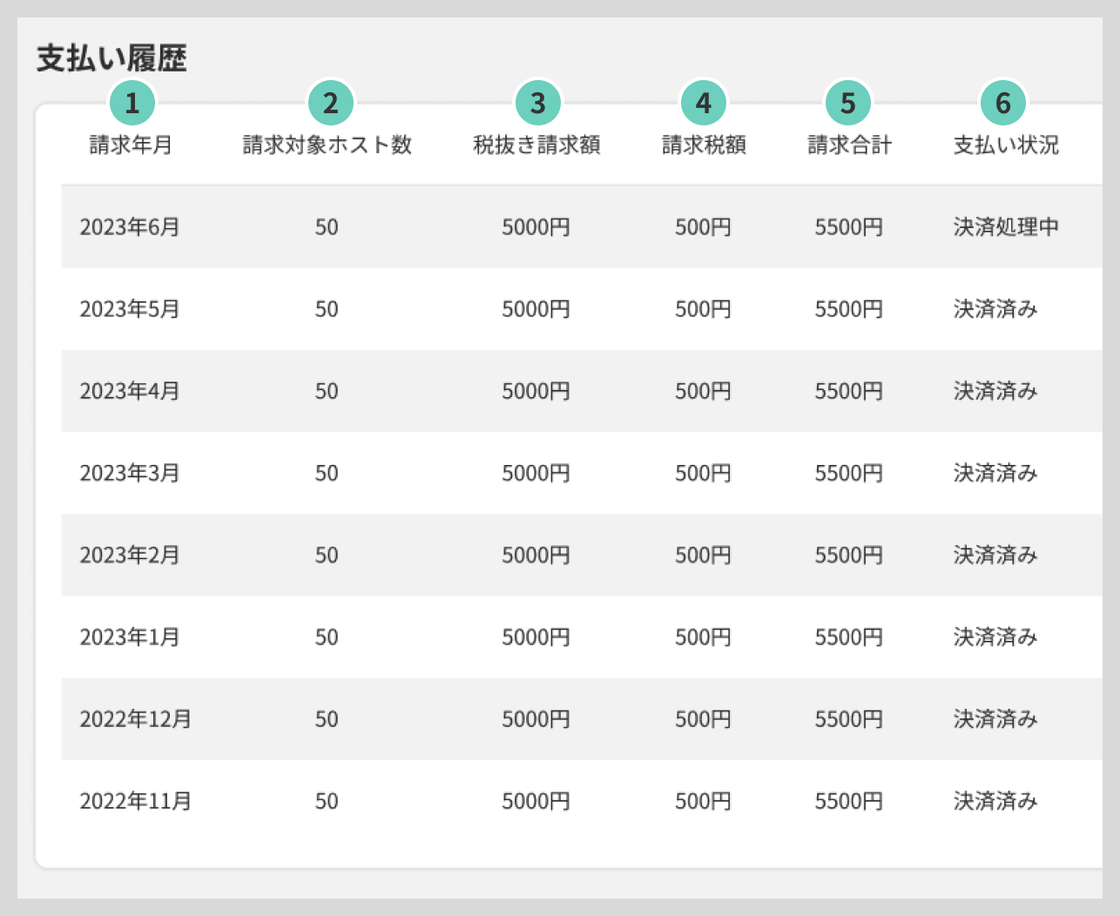Click the 支払い状況 column header
The image size is (1120, 916).
[x=1006, y=145]
